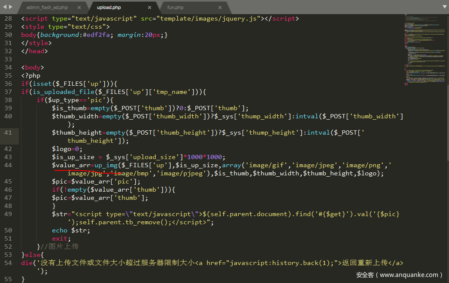Close the admin_flash_ad.php tab

79,7
